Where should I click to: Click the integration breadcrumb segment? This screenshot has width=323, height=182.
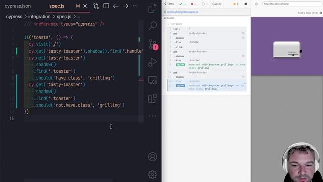pos(39,17)
